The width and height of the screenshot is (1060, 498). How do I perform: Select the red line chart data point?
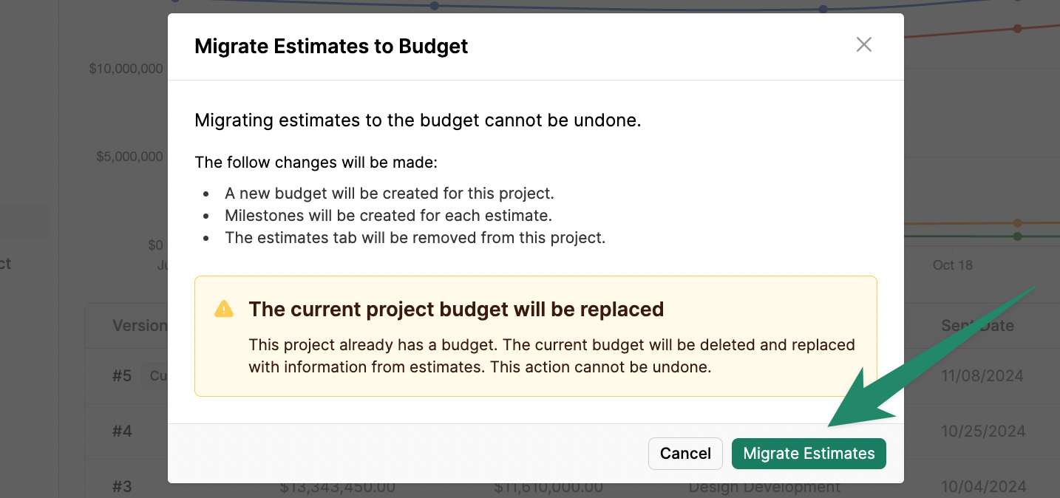tap(1018, 29)
